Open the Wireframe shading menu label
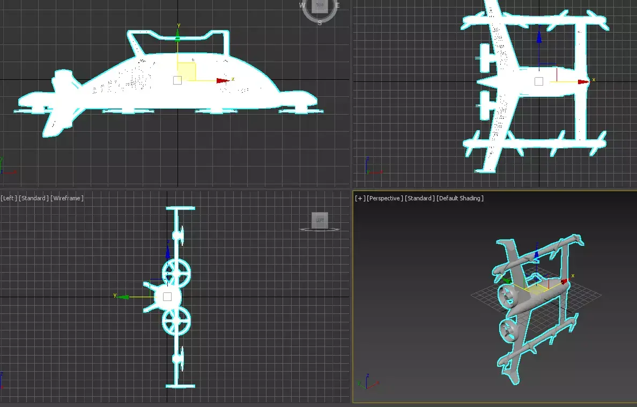 coord(67,198)
